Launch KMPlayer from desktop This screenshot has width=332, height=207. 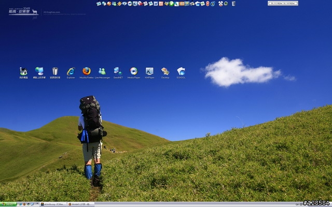pos(149,71)
